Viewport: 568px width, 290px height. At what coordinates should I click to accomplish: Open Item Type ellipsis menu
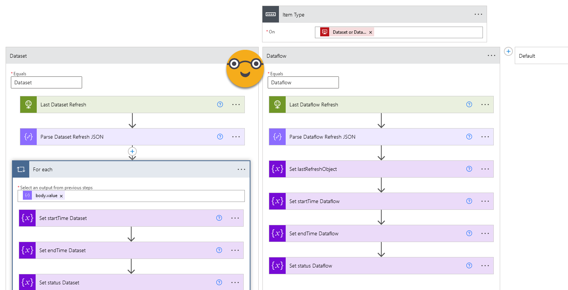(478, 15)
